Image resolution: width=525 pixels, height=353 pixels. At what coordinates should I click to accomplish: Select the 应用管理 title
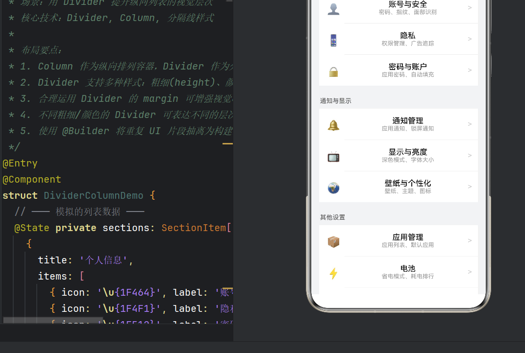408,237
